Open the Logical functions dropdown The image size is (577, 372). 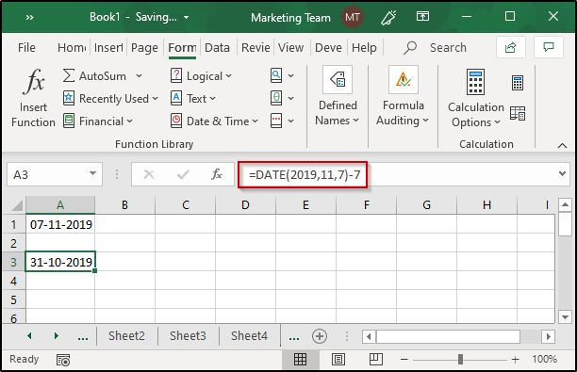point(201,75)
